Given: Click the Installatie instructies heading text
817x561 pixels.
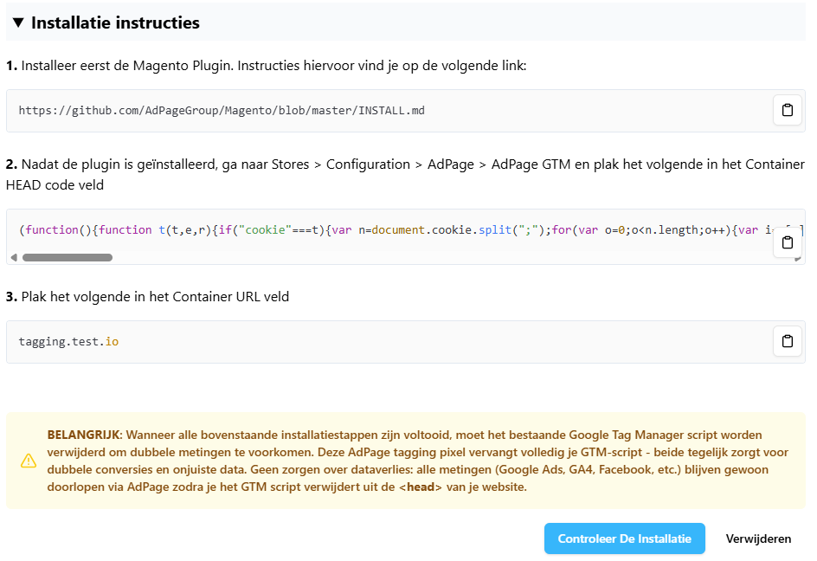Looking at the screenshot, I should point(115,23).
